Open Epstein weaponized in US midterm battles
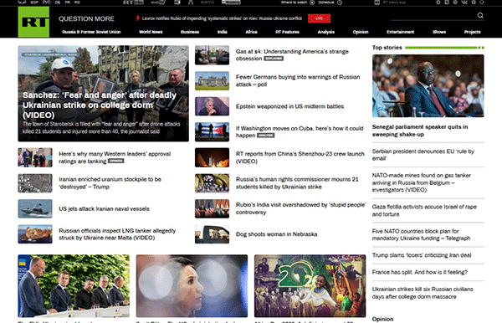Viewport: 502px width, 323px height. point(289,106)
